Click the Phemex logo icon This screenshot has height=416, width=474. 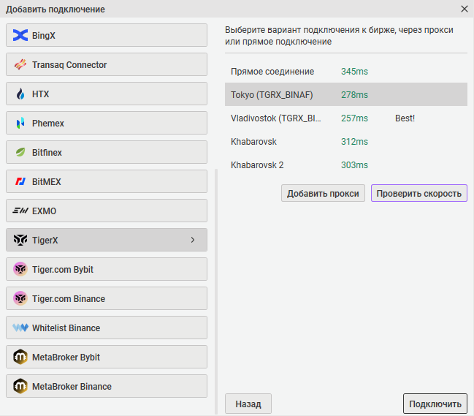20,123
